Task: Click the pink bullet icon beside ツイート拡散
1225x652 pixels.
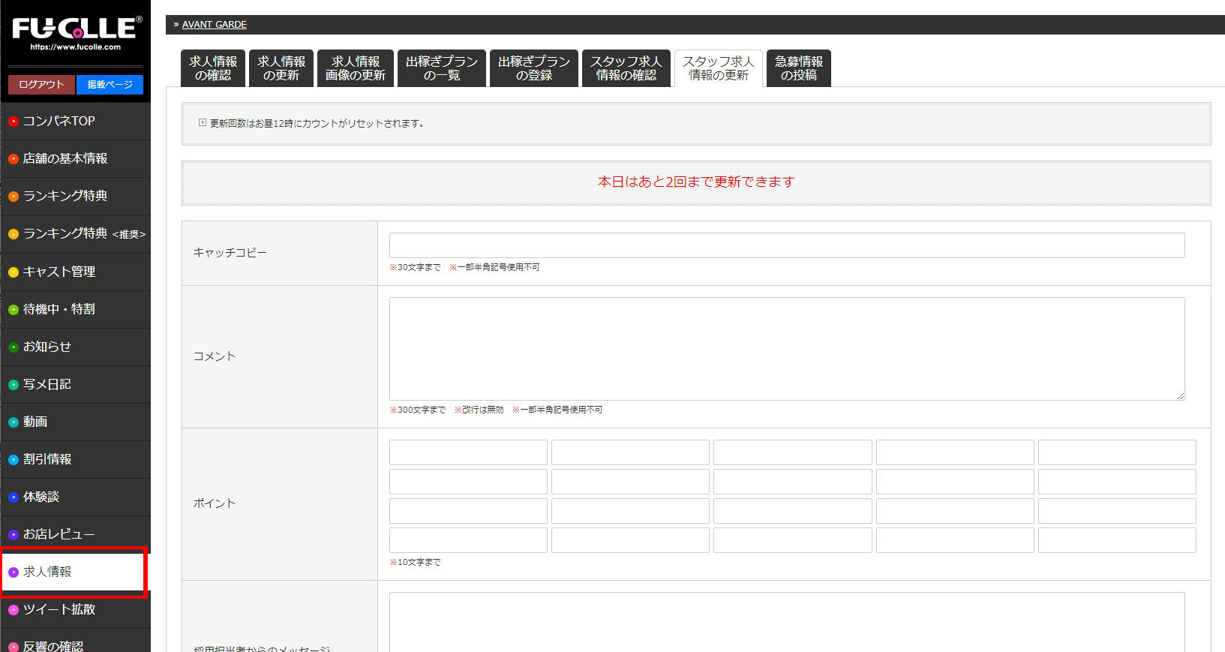Action: tap(13, 610)
